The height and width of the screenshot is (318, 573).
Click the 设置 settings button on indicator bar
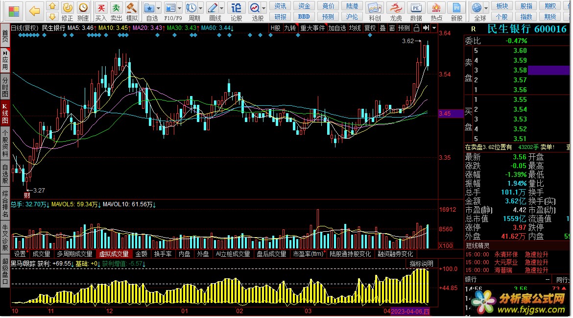20,254
